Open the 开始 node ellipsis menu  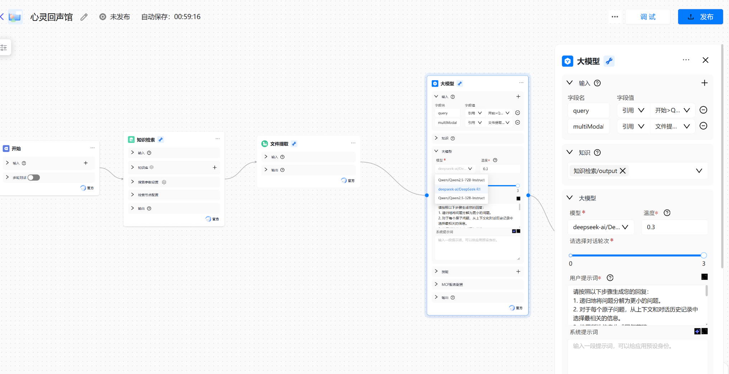93,148
